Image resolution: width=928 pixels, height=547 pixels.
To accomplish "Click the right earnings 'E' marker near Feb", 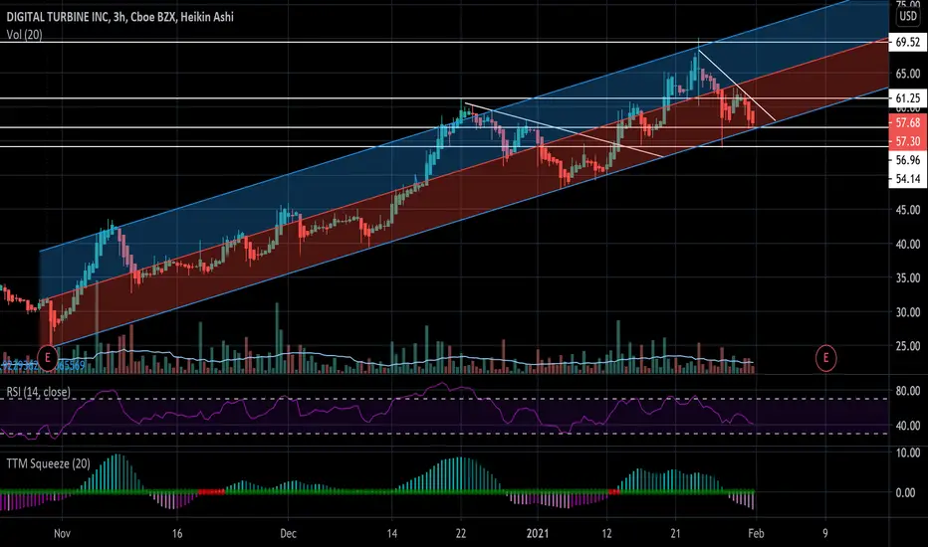I will 825,358.
